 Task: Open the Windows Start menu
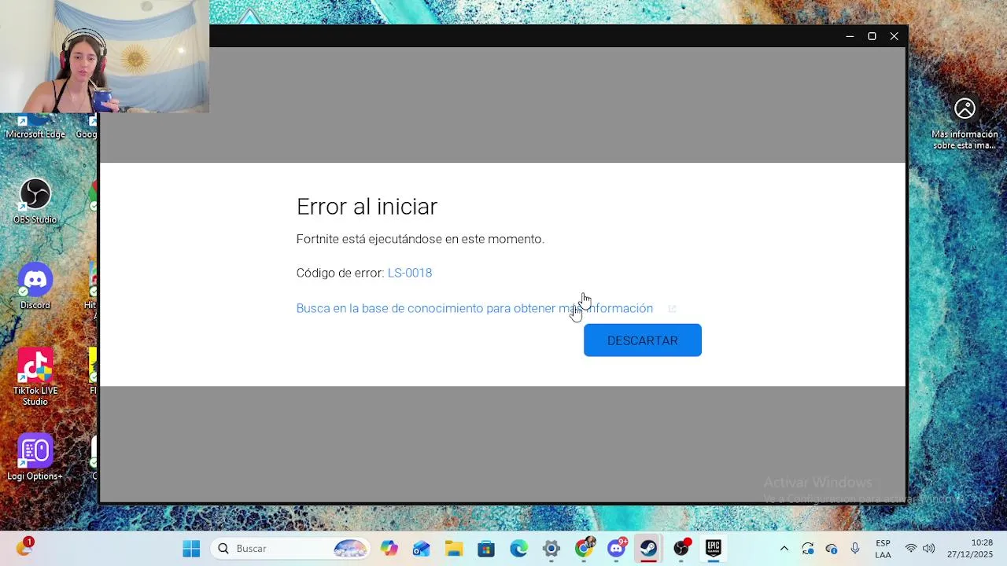191,549
